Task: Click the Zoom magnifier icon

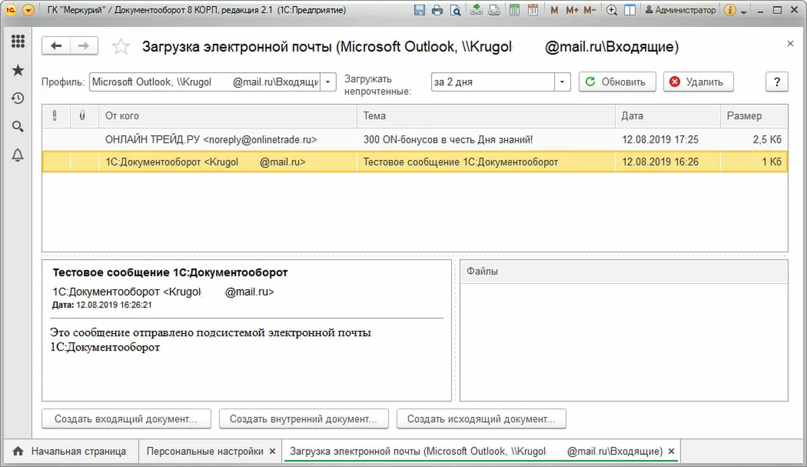Action: click(611, 10)
